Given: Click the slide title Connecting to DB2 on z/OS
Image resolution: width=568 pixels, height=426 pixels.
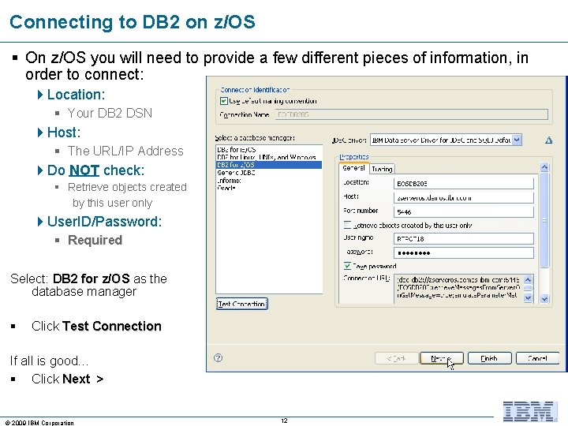Looking at the screenshot, I should click(133, 22).
